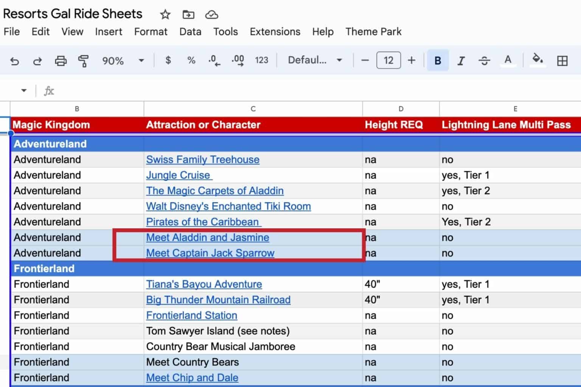Open the font style dropdown showing Default
581x387 pixels.
[314, 60]
